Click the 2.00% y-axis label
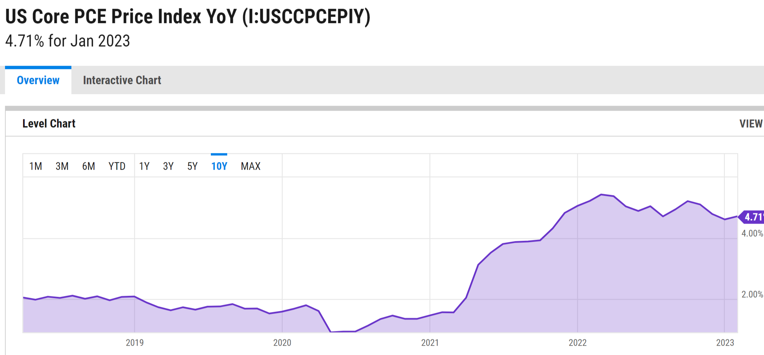Image resolution: width=764 pixels, height=355 pixels. click(x=752, y=294)
